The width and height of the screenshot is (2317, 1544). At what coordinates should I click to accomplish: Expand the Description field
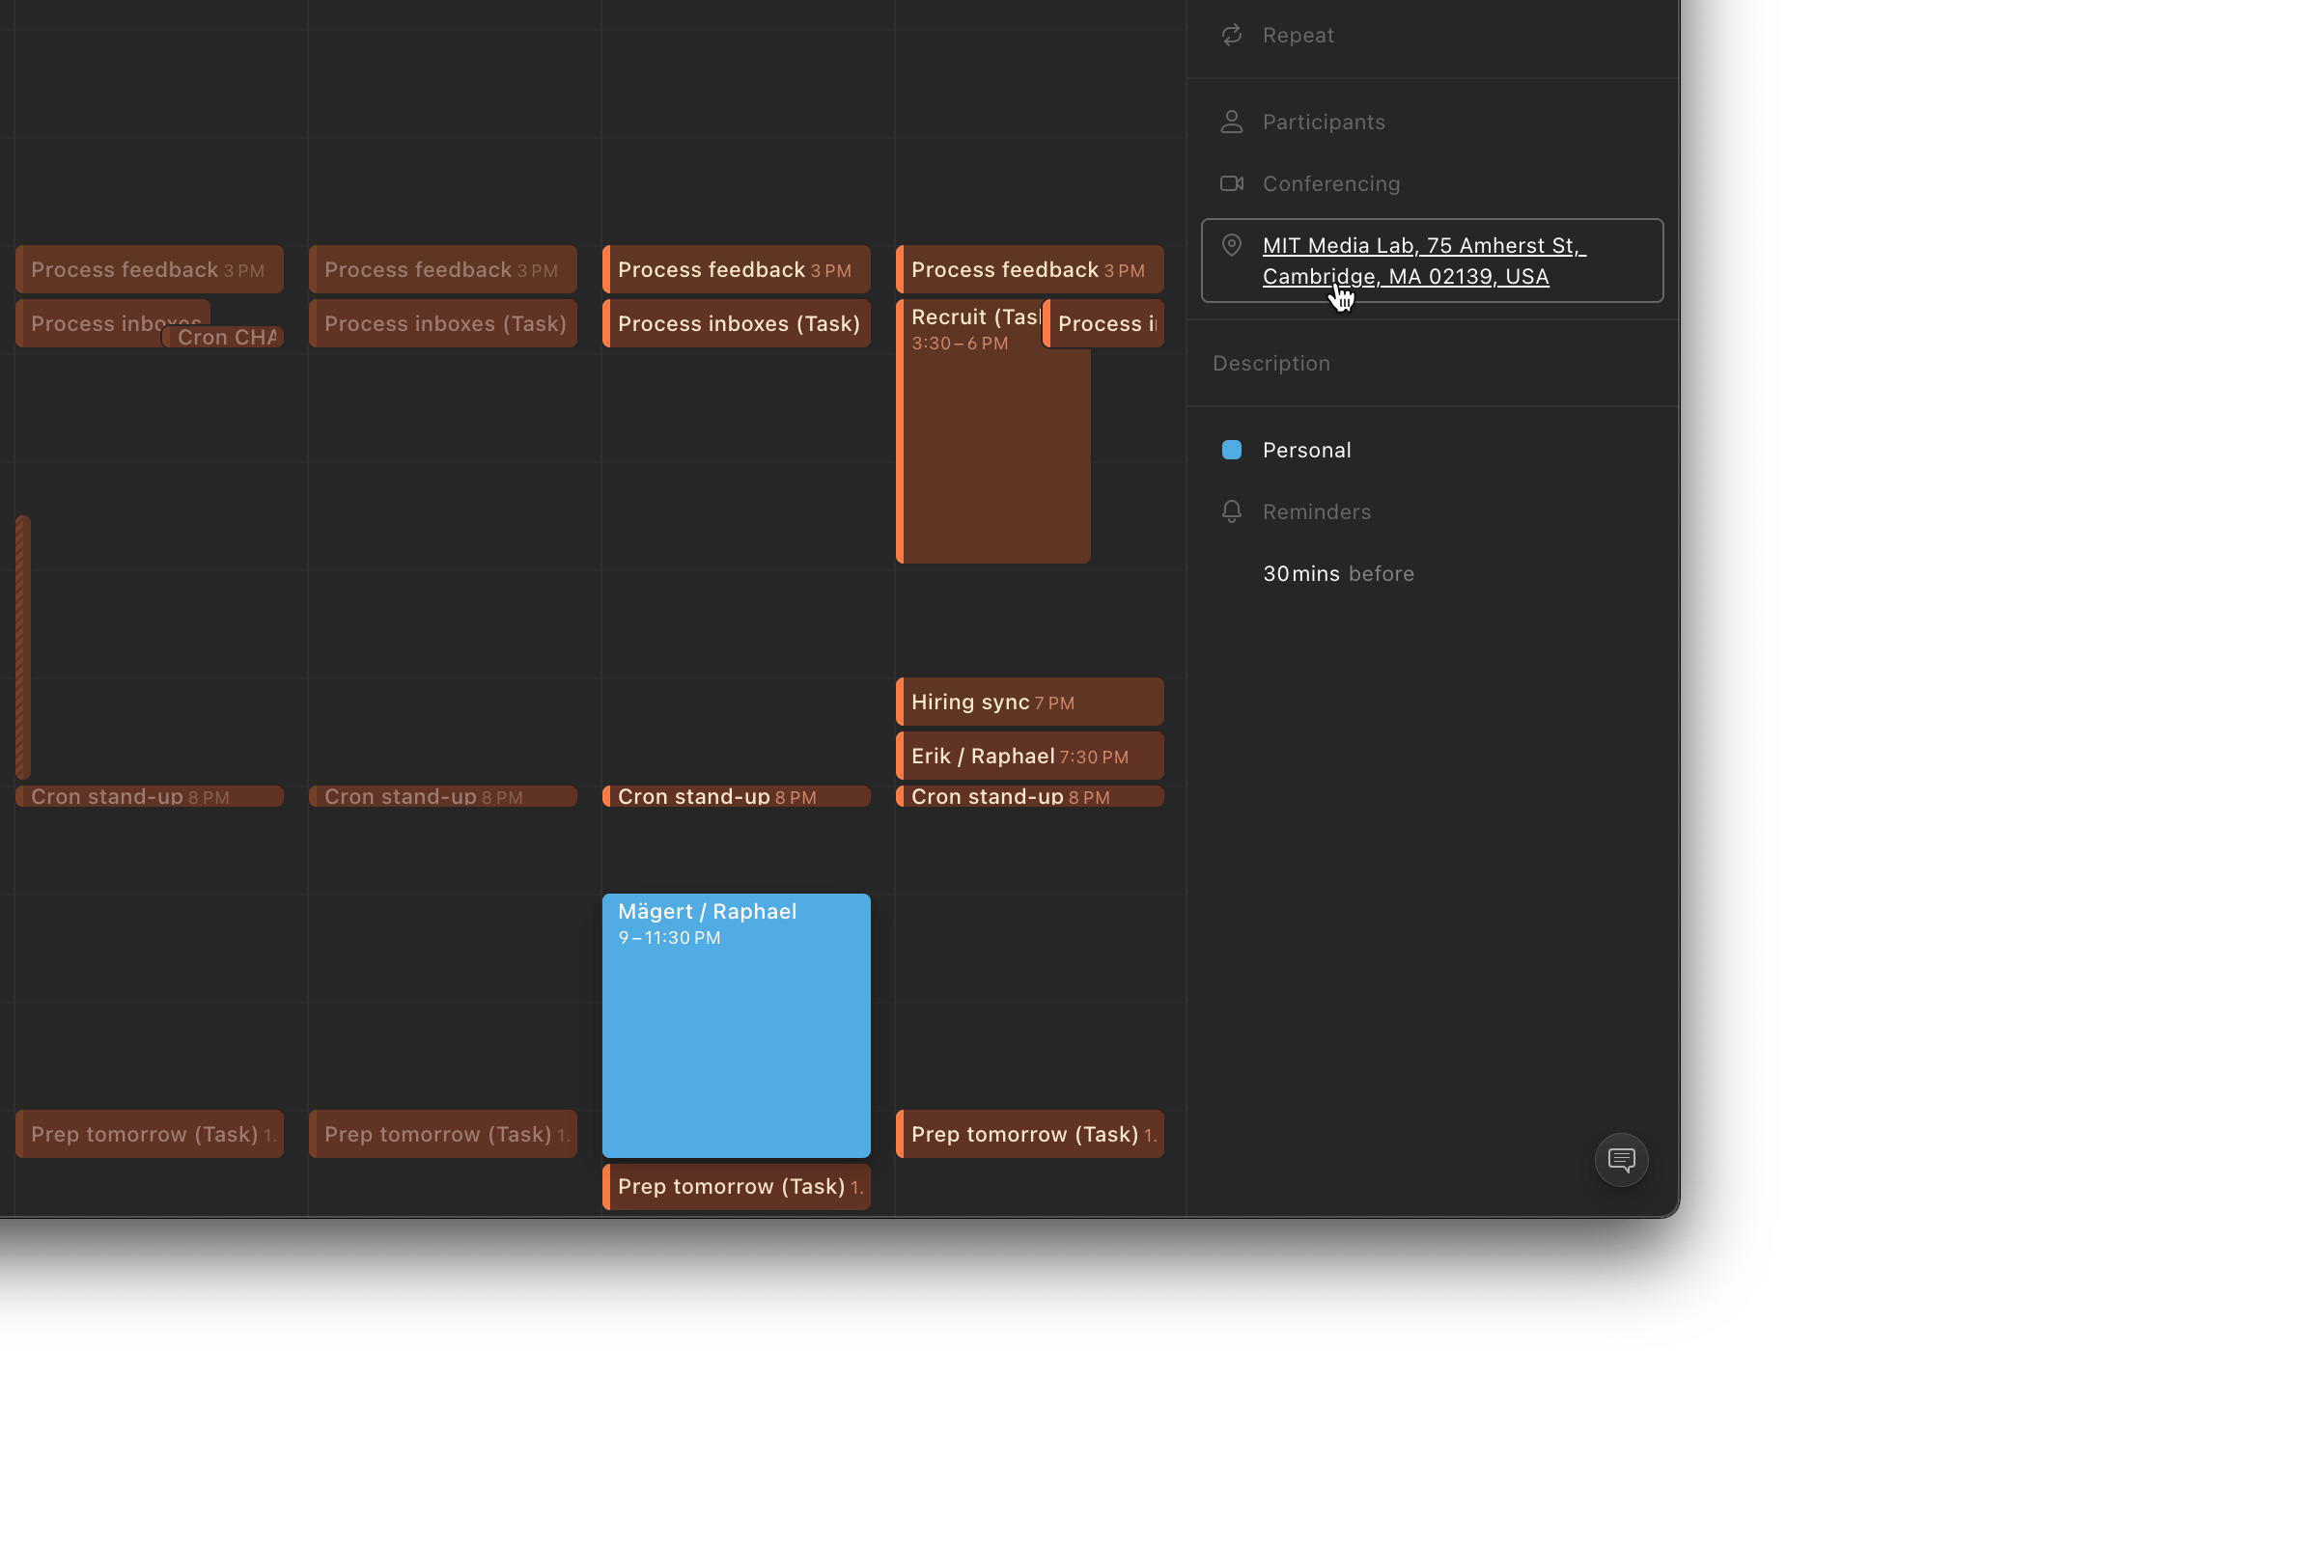tap(1270, 362)
